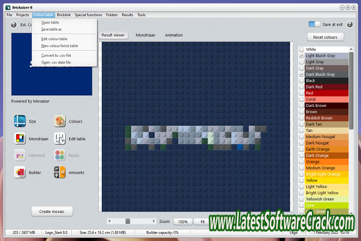The image size is (361, 241).
Task: Open the Size settings icon
Action: 20,121
